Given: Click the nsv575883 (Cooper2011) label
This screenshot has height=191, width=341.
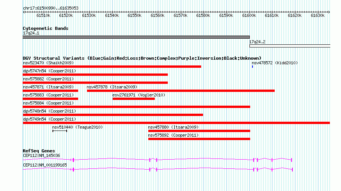Looking at the screenshot, I should click(48, 95).
